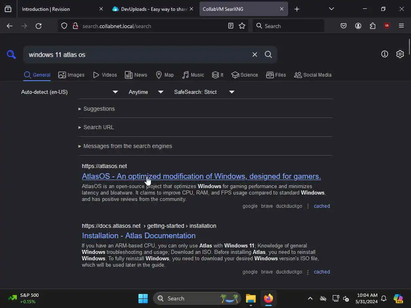The height and width of the screenshot is (308, 411).
Task: Go back with browser back arrow
Action: coord(10,26)
